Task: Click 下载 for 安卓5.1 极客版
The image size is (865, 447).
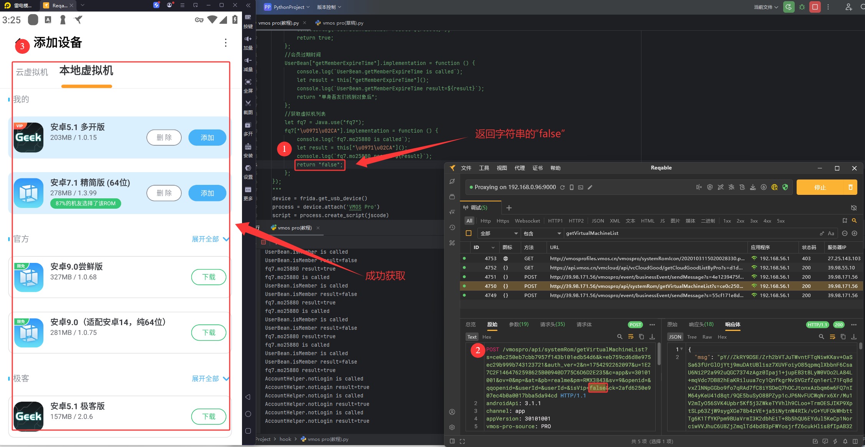Action: (209, 417)
